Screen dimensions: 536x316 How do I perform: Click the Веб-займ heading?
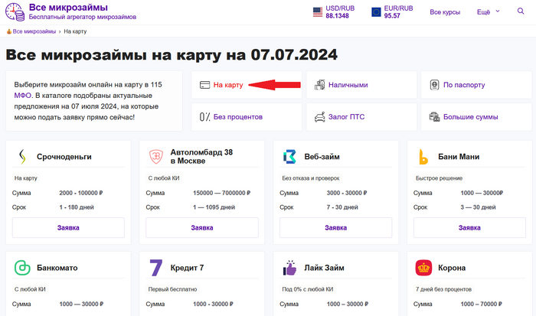(x=322, y=157)
